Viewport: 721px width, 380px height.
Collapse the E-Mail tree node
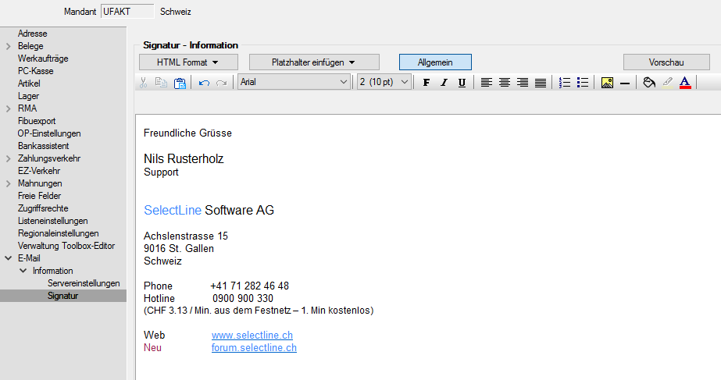coord(9,258)
